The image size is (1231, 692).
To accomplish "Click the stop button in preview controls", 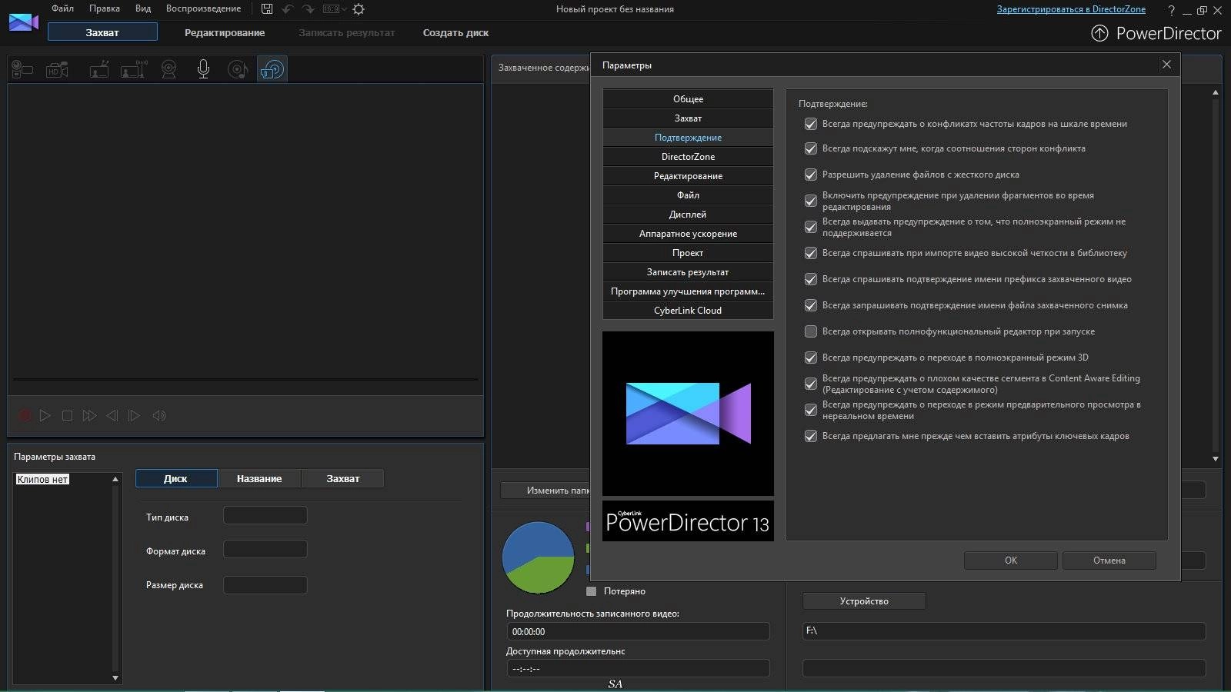I will point(67,415).
